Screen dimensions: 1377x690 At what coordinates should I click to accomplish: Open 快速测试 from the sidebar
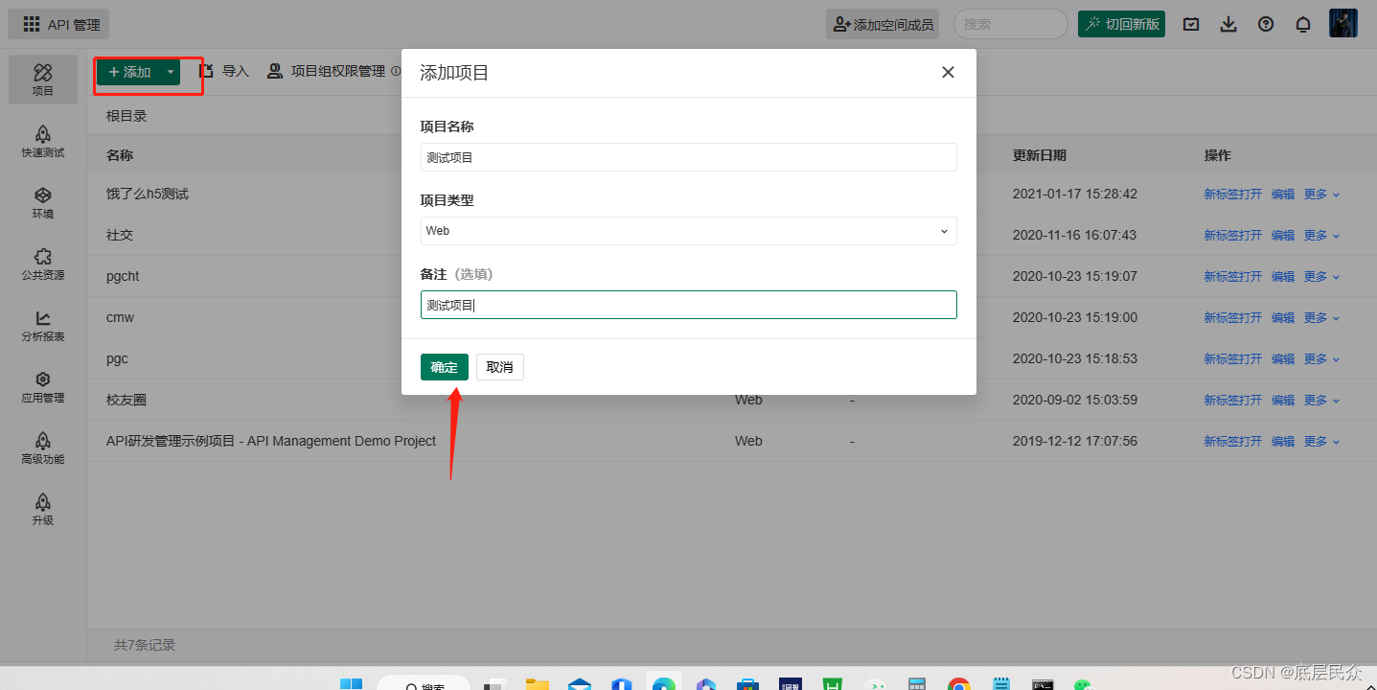click(42, 141)
